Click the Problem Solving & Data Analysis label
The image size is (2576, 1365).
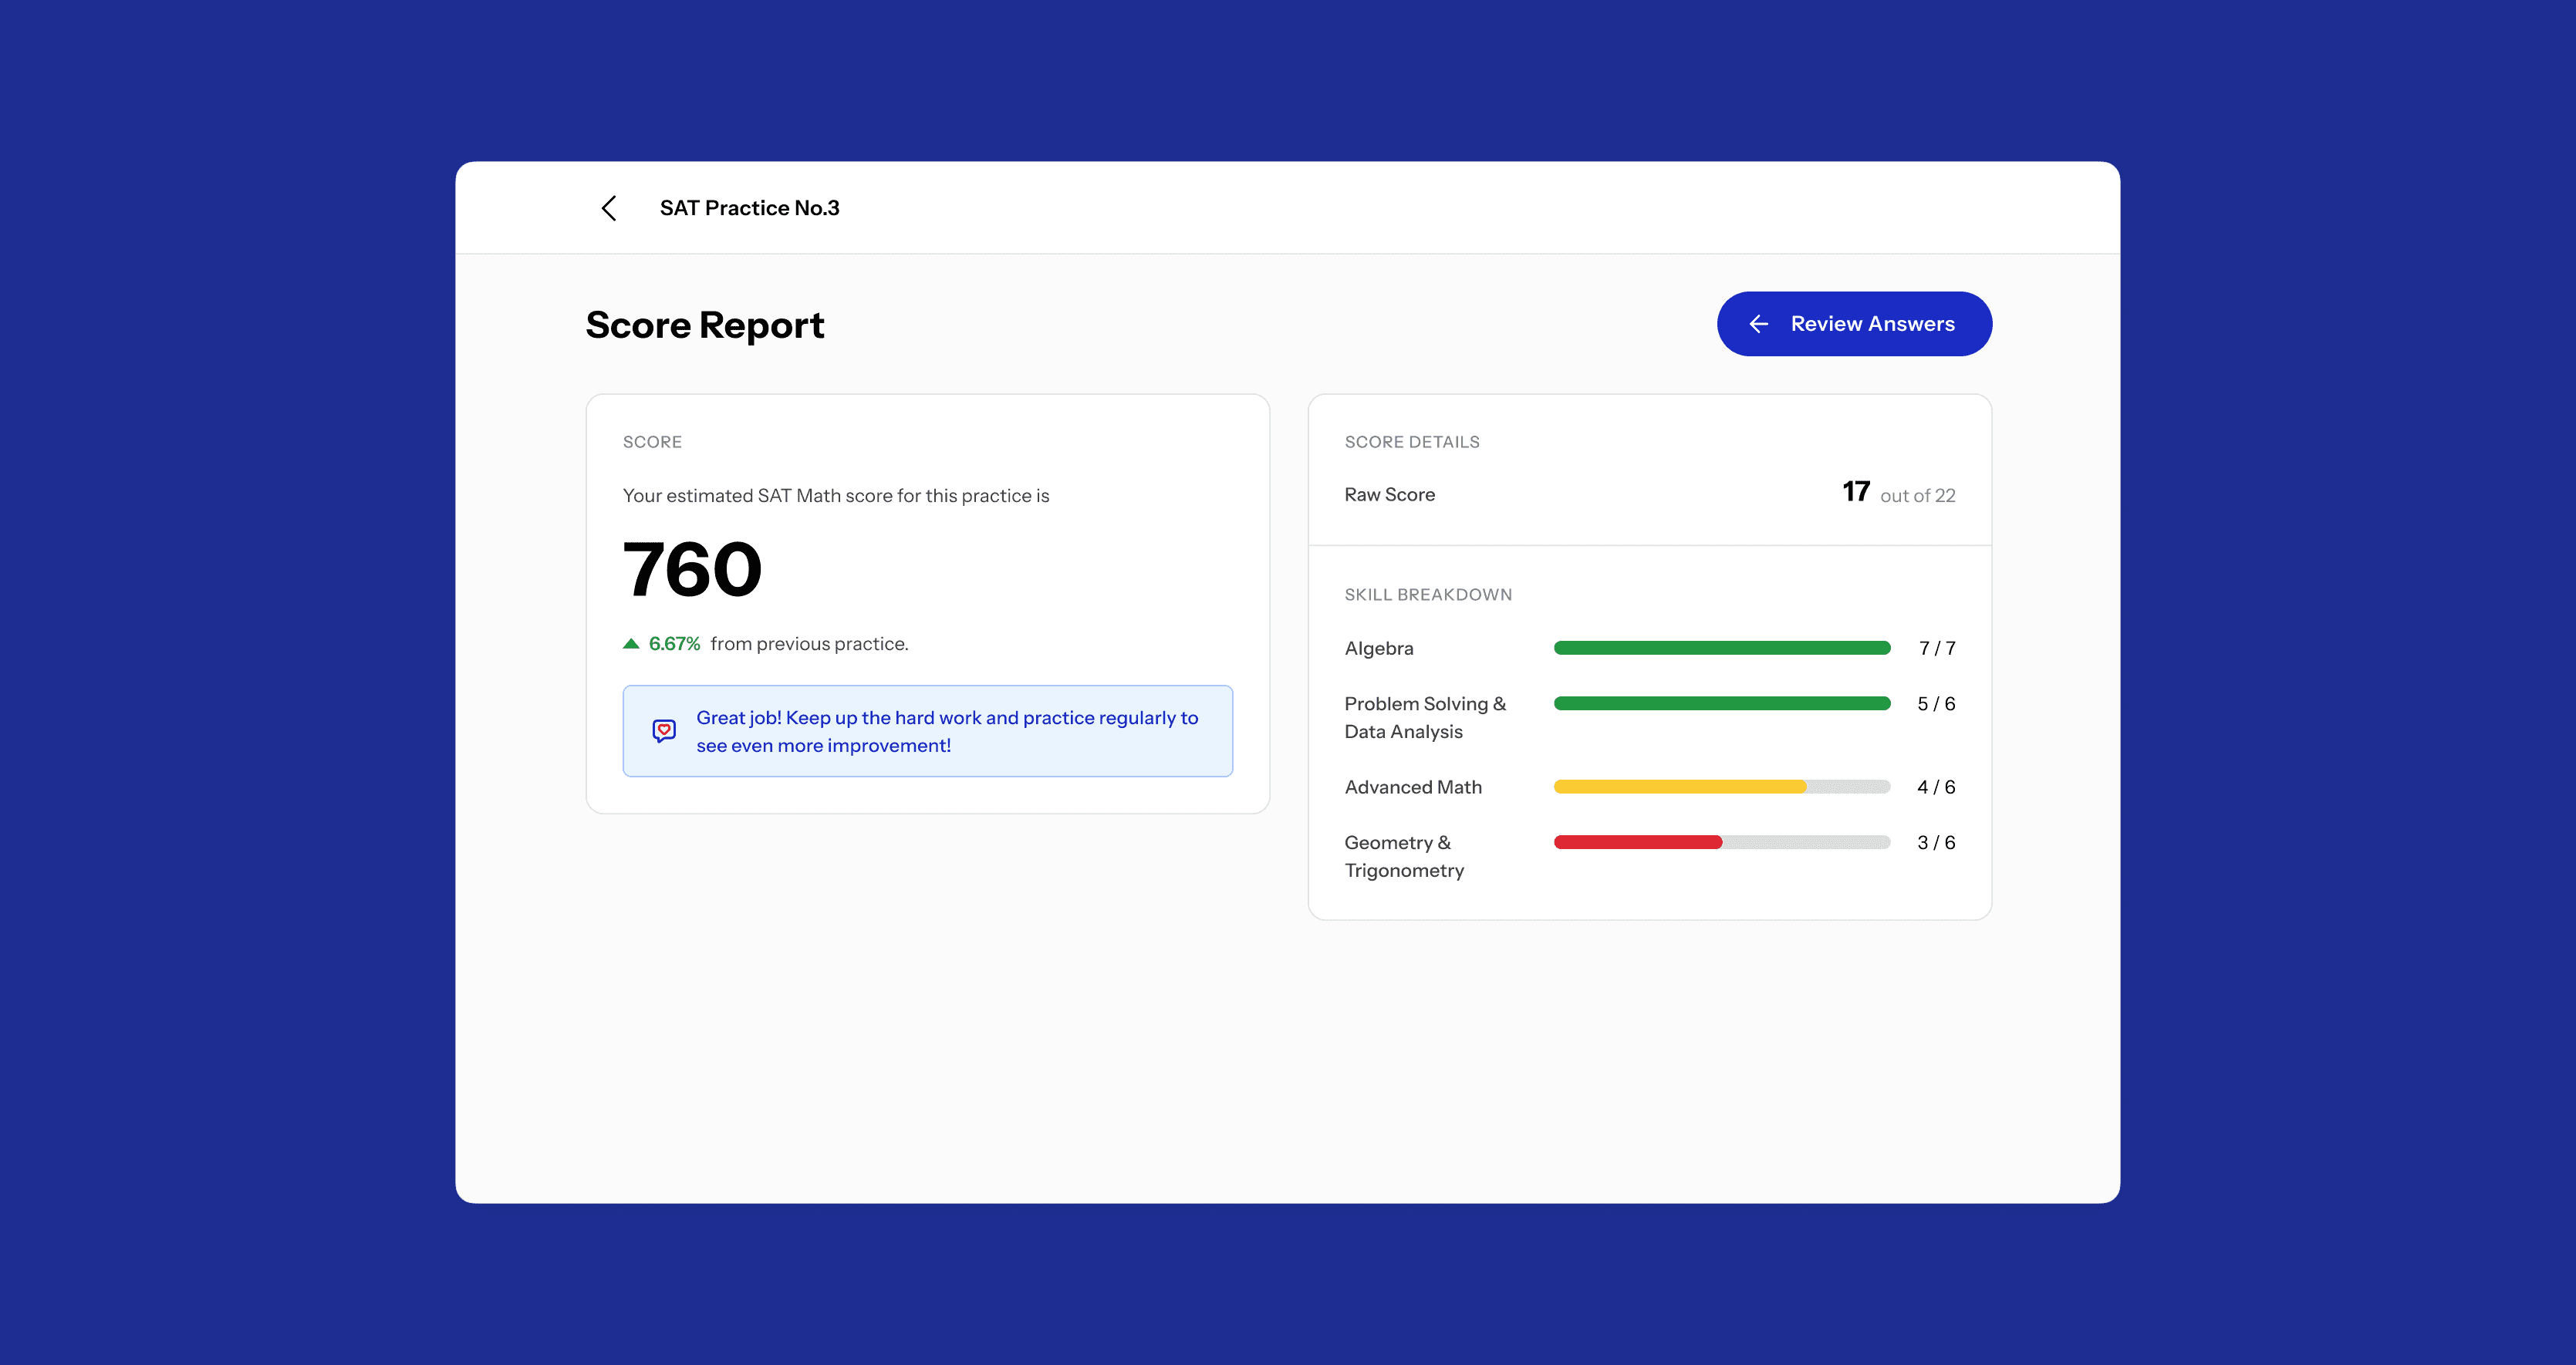(x=1425, y=717)
